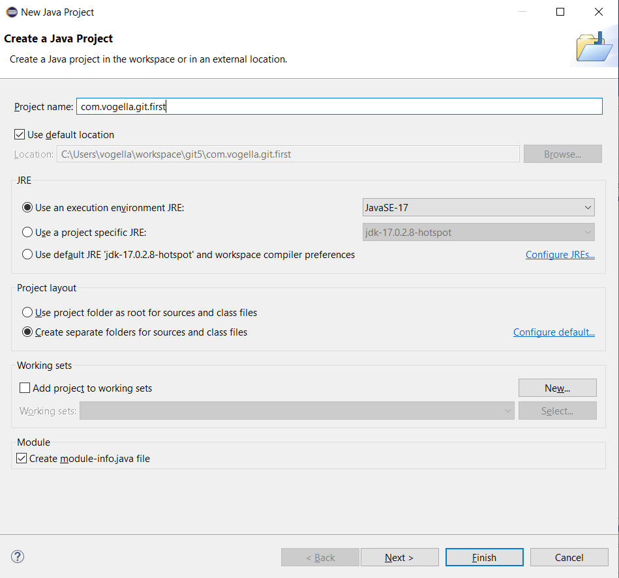This screenshot has height=578, width=619.
Task: Open the jdk-17.0.2.8-hotspot JRE dropdown
Action: pyautogui.click(x=587, y=231)
